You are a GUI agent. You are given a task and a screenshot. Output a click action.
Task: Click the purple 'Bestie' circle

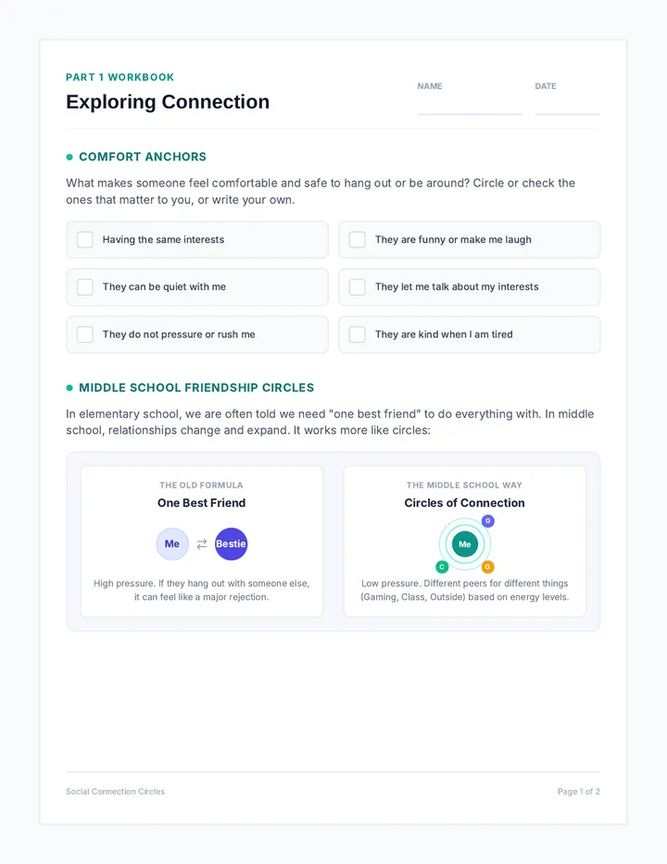click(231, 544)
